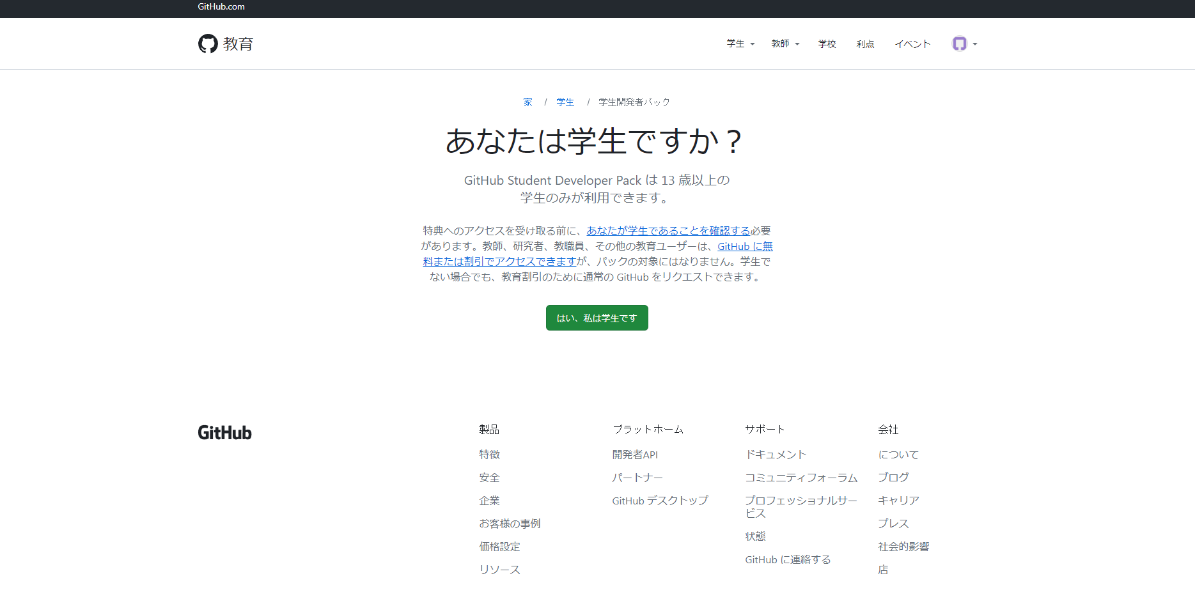Open GitHub に連絡する footer link
The image size is (1195, 592).
tap(788, 559)
